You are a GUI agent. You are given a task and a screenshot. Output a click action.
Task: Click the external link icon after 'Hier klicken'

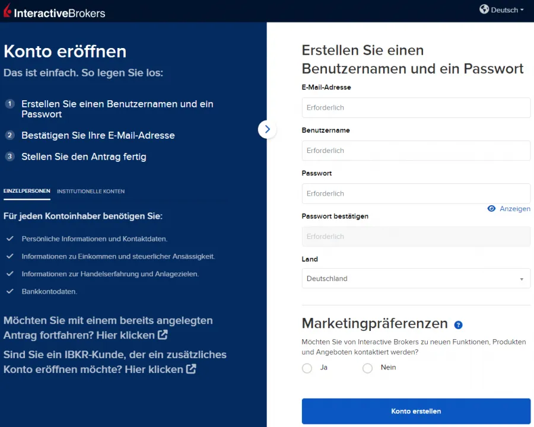click(x=163, y=335)
